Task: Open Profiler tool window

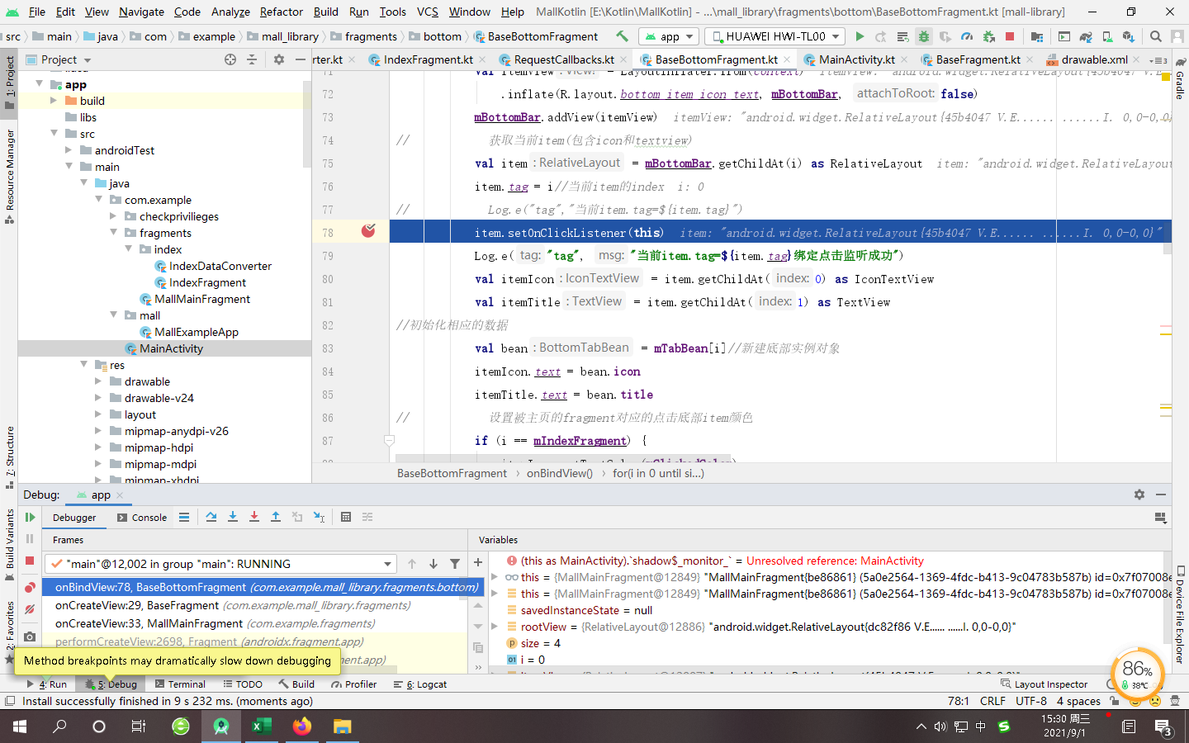Action: point(353,684)
